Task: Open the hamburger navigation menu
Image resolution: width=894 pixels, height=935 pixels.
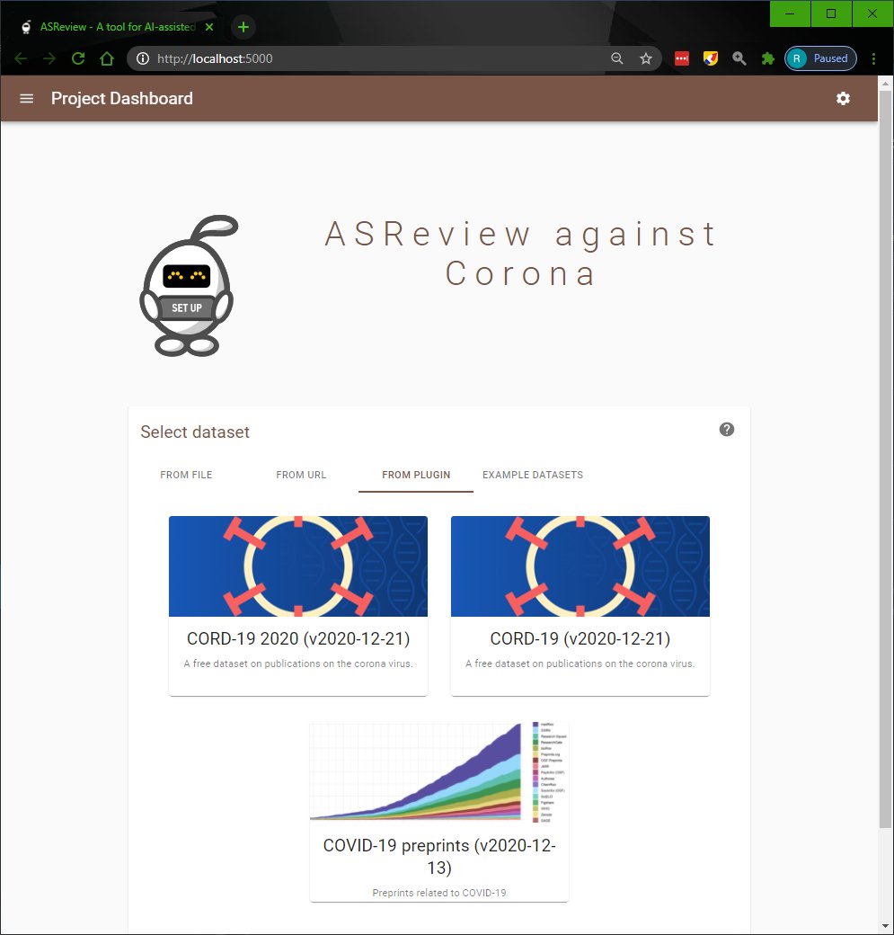Action: click(x=26, y=98)
